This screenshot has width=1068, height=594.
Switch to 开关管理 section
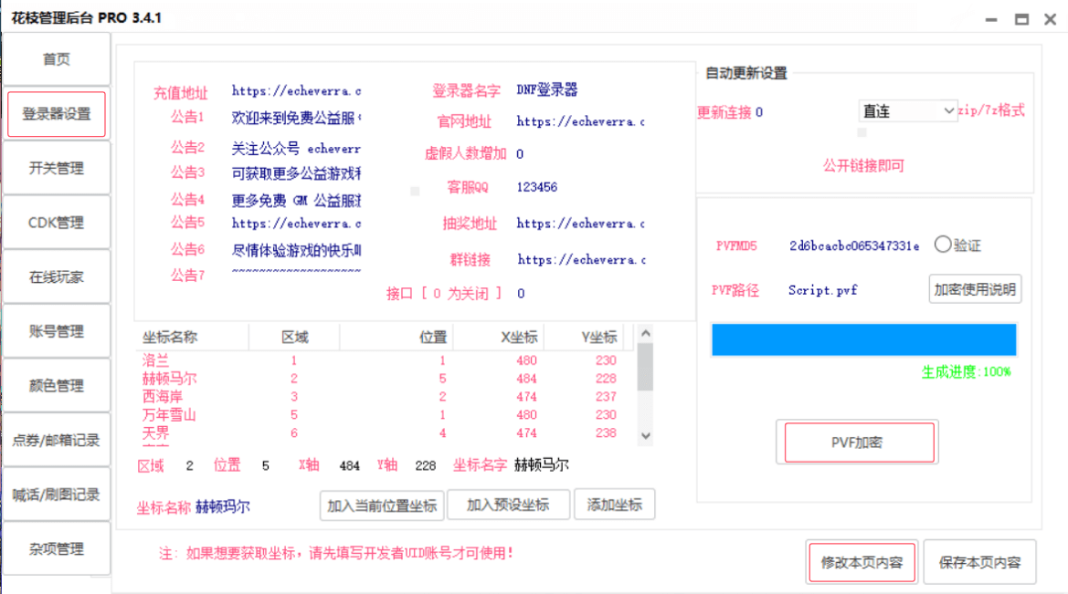pos(56,169)
